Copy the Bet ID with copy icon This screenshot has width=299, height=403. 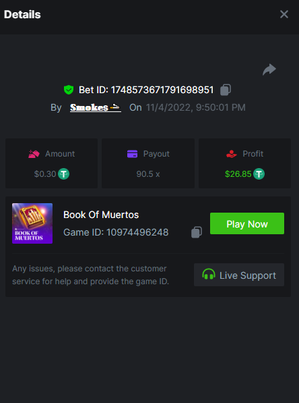[x=226, y=90]
